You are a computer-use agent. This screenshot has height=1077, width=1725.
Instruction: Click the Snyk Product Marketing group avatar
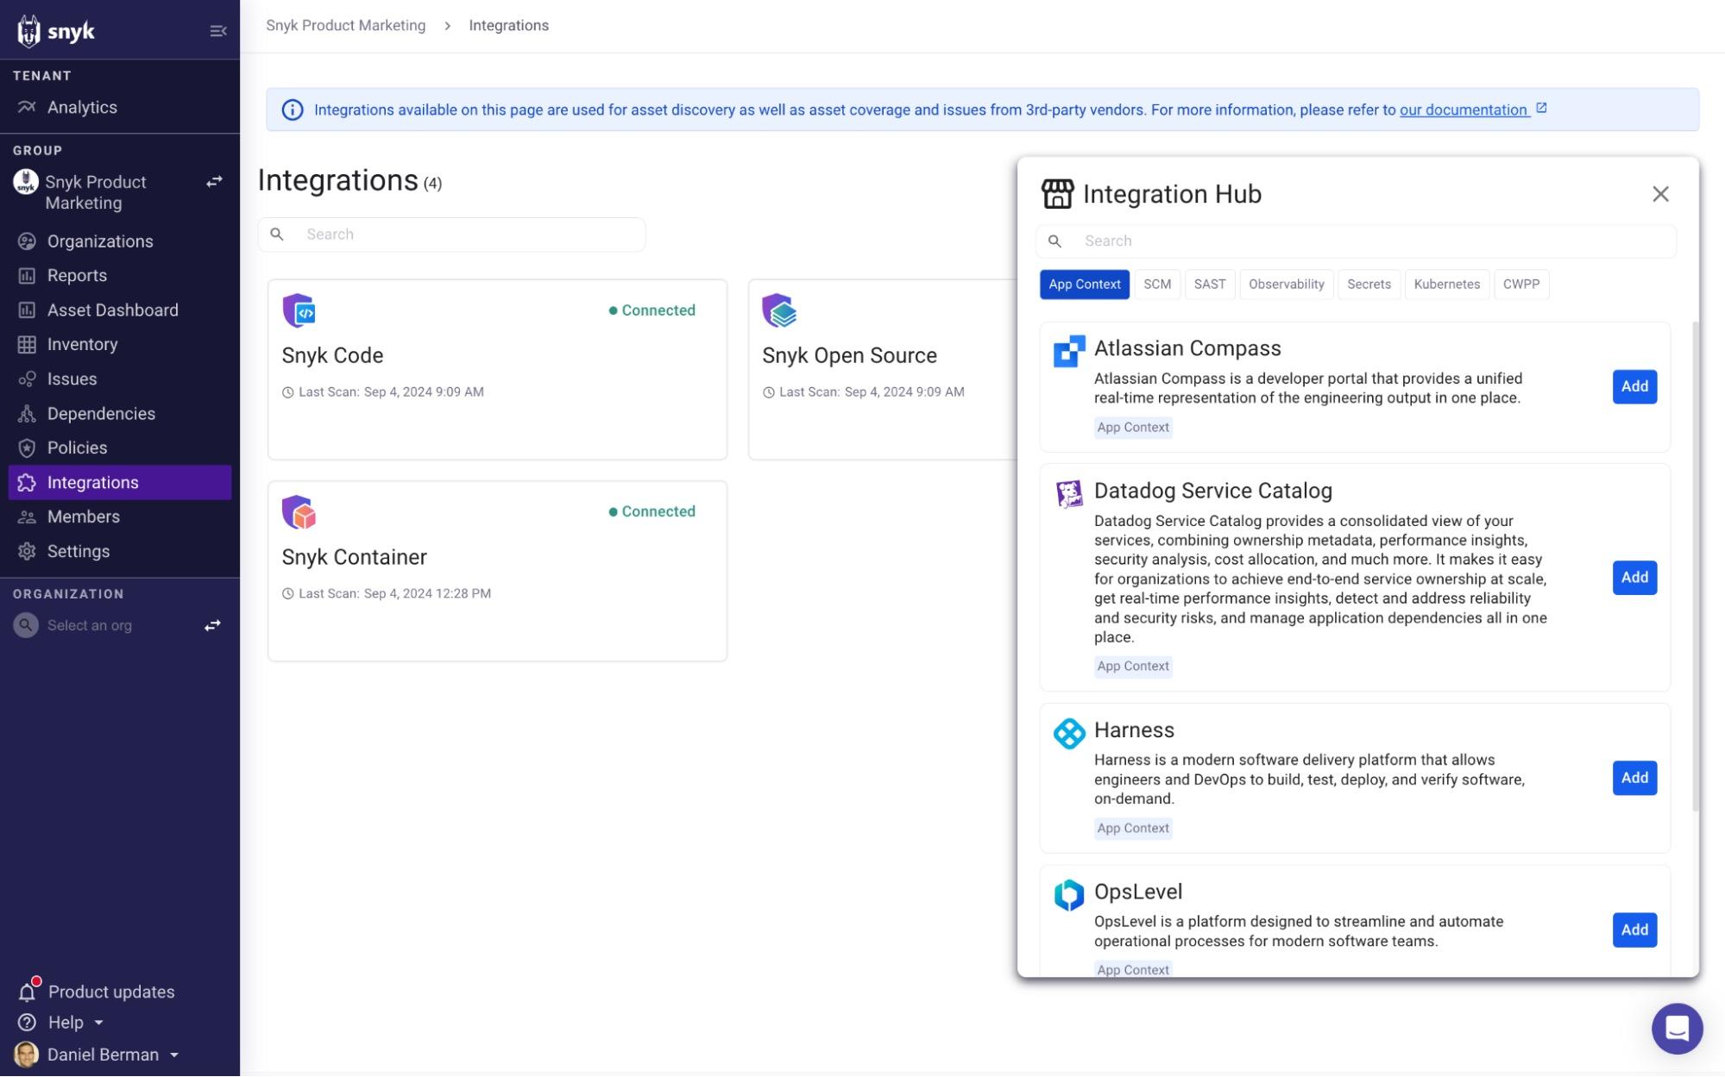[26, 182]
